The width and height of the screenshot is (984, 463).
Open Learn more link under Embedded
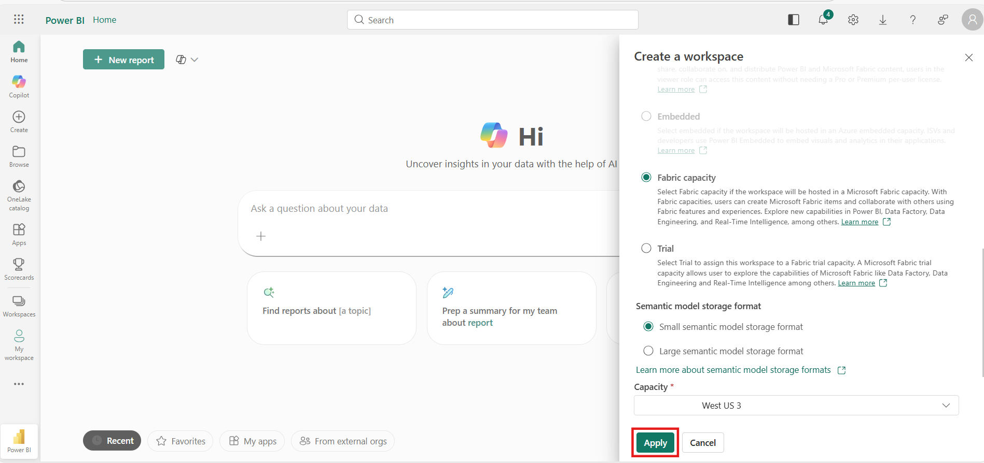676,150
